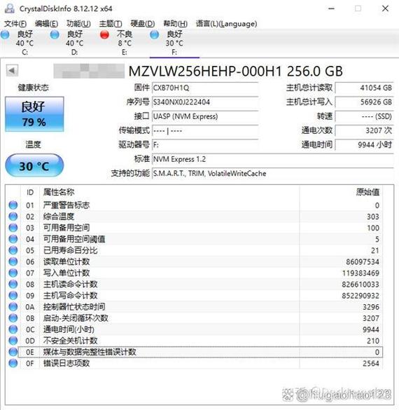This screenshot has width=399, height=410.
Task: Open the 文件(F) menu
Action: [15, 24]
